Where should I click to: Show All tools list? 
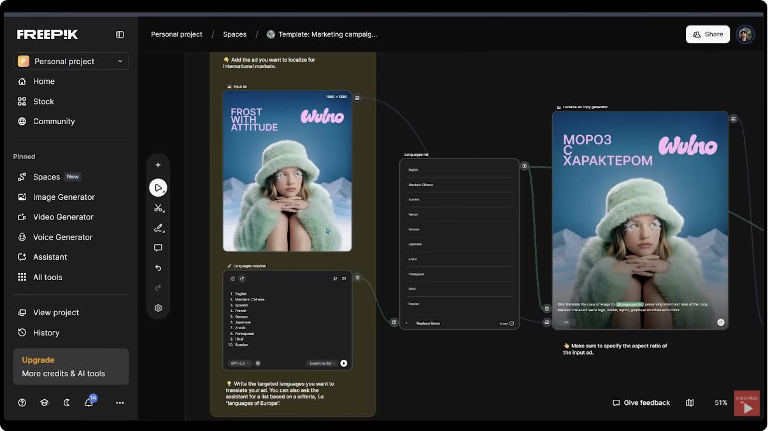click(x=47, y=277)
